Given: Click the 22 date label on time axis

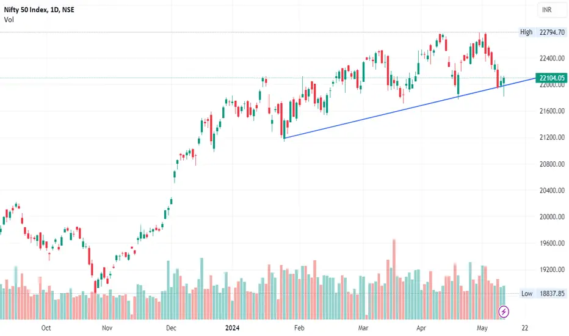Looking at the screenshot, I should [524, 328].
